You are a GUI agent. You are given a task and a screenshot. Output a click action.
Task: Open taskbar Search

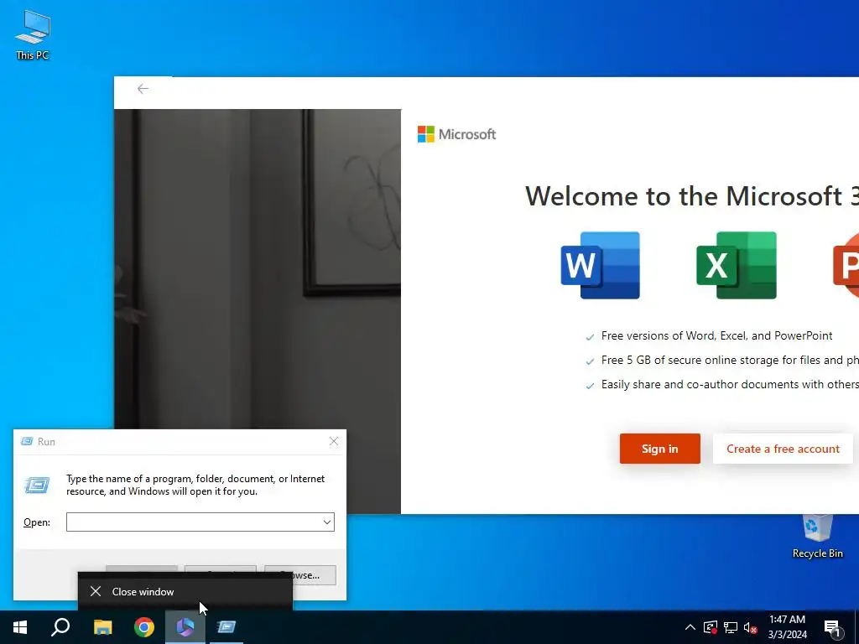(60, 627)
